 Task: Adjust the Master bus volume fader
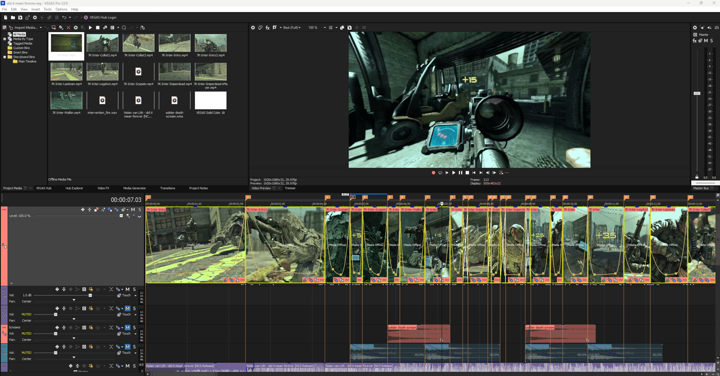coord(697,93)
